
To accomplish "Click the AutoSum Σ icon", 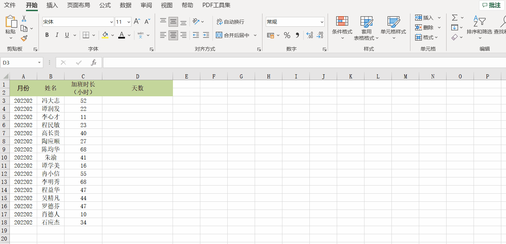I will coord(455,17).
